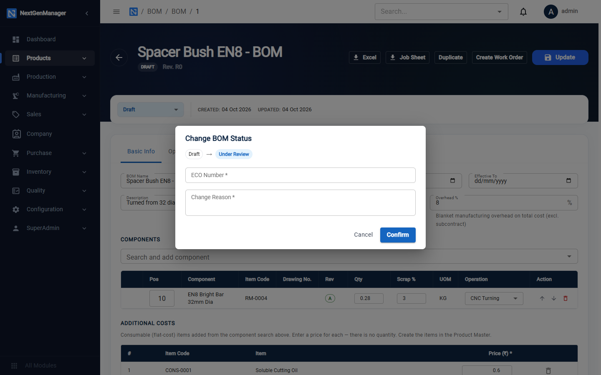Toggle the hamburger menu icon
This screenshot has height=375, width=601.
[x=116, y=12]
